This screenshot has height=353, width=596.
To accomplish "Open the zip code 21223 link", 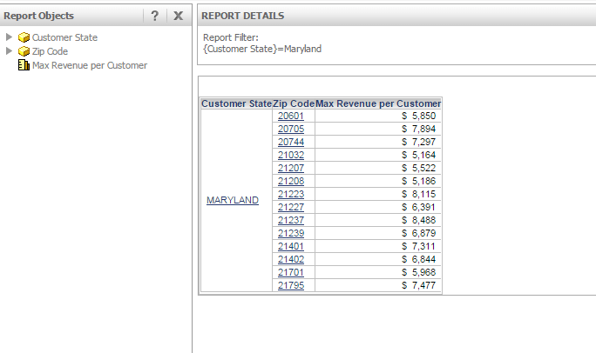I will click(x=291, y=194).
